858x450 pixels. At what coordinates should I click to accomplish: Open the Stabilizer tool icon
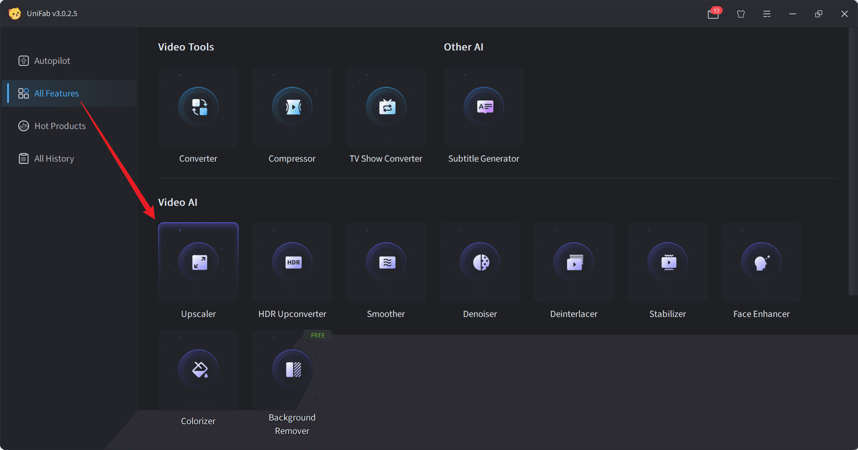(x=668, y=262)
